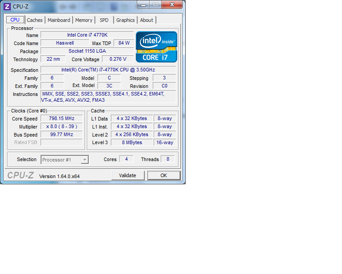Show the About tab
Image resolution: width=342 pixels, height=274 pixels.
(x=147, y=20)
